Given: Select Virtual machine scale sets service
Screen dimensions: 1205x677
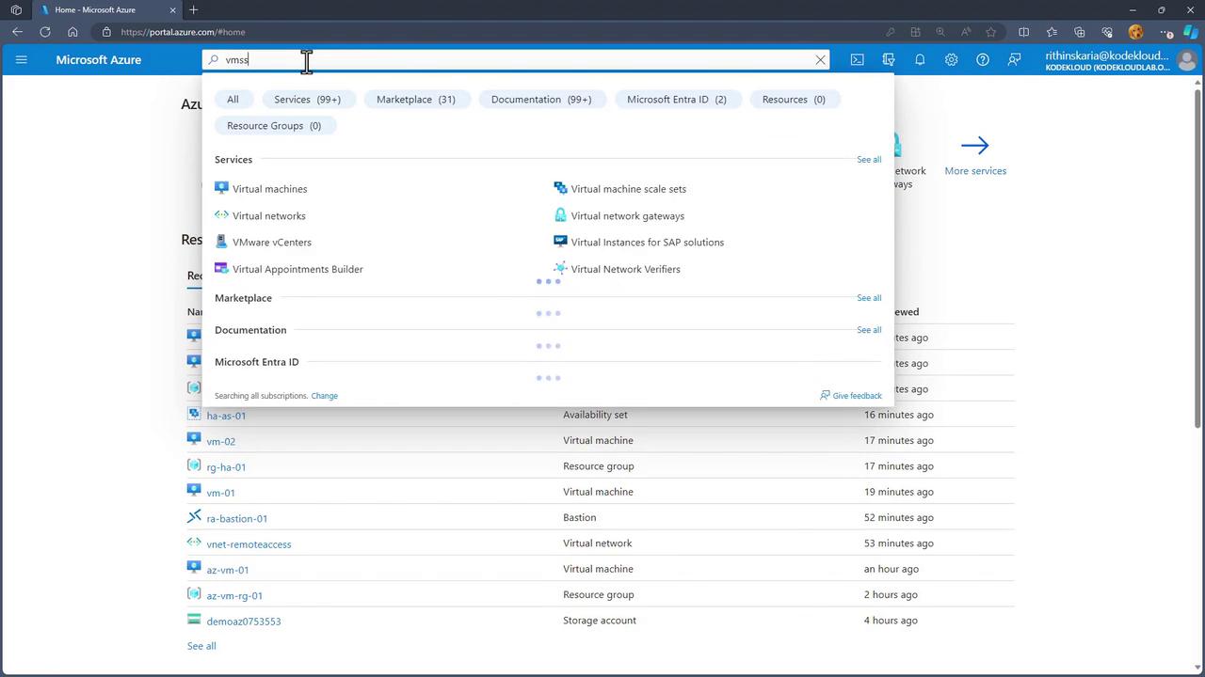Looking at the screenshot, I should coord(628,189).
